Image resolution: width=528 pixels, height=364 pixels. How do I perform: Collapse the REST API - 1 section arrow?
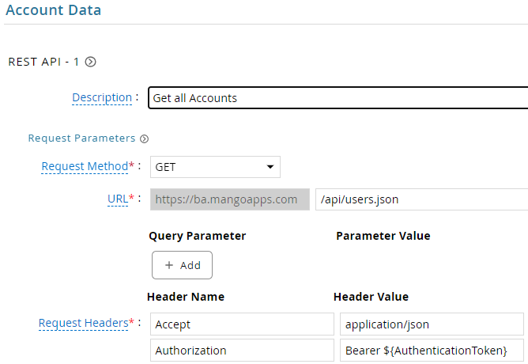coord(90,62)
